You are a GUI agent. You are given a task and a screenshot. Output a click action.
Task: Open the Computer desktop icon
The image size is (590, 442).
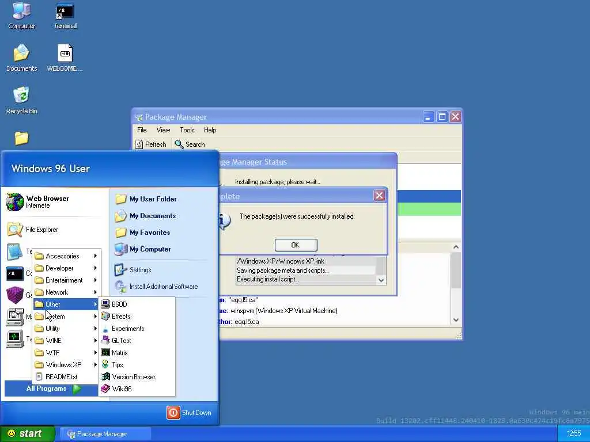(21, 15)
